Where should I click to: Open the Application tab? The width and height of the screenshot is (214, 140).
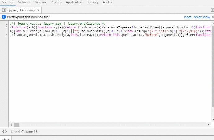pyautogui.click(x=74, y=2)
